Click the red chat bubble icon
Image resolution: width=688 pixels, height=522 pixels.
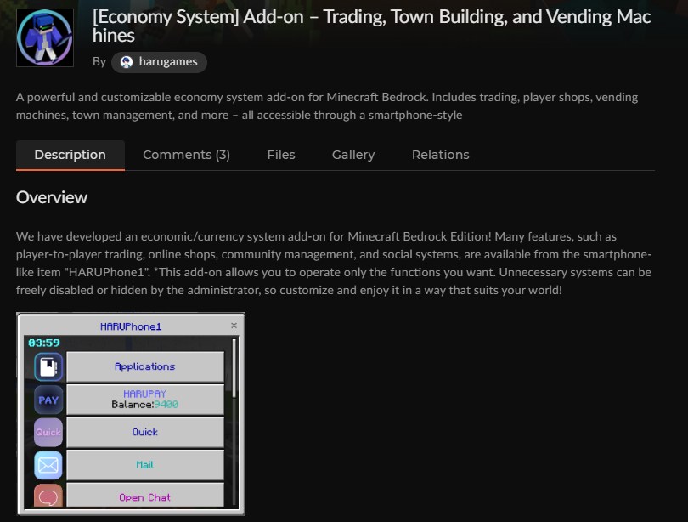point(48,496)
